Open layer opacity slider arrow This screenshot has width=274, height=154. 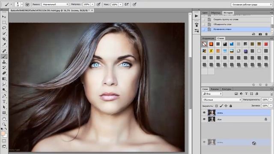click(271, 100)
